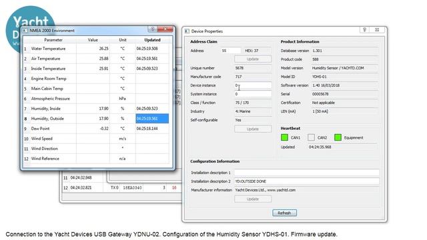Sort by the Parameter column header

click(53, 40)
